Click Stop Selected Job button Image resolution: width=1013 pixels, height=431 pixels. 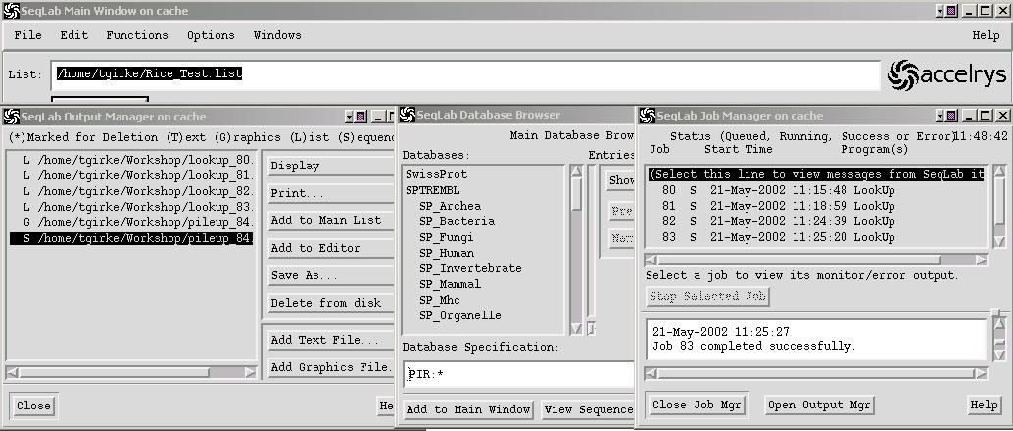(707, 297)
